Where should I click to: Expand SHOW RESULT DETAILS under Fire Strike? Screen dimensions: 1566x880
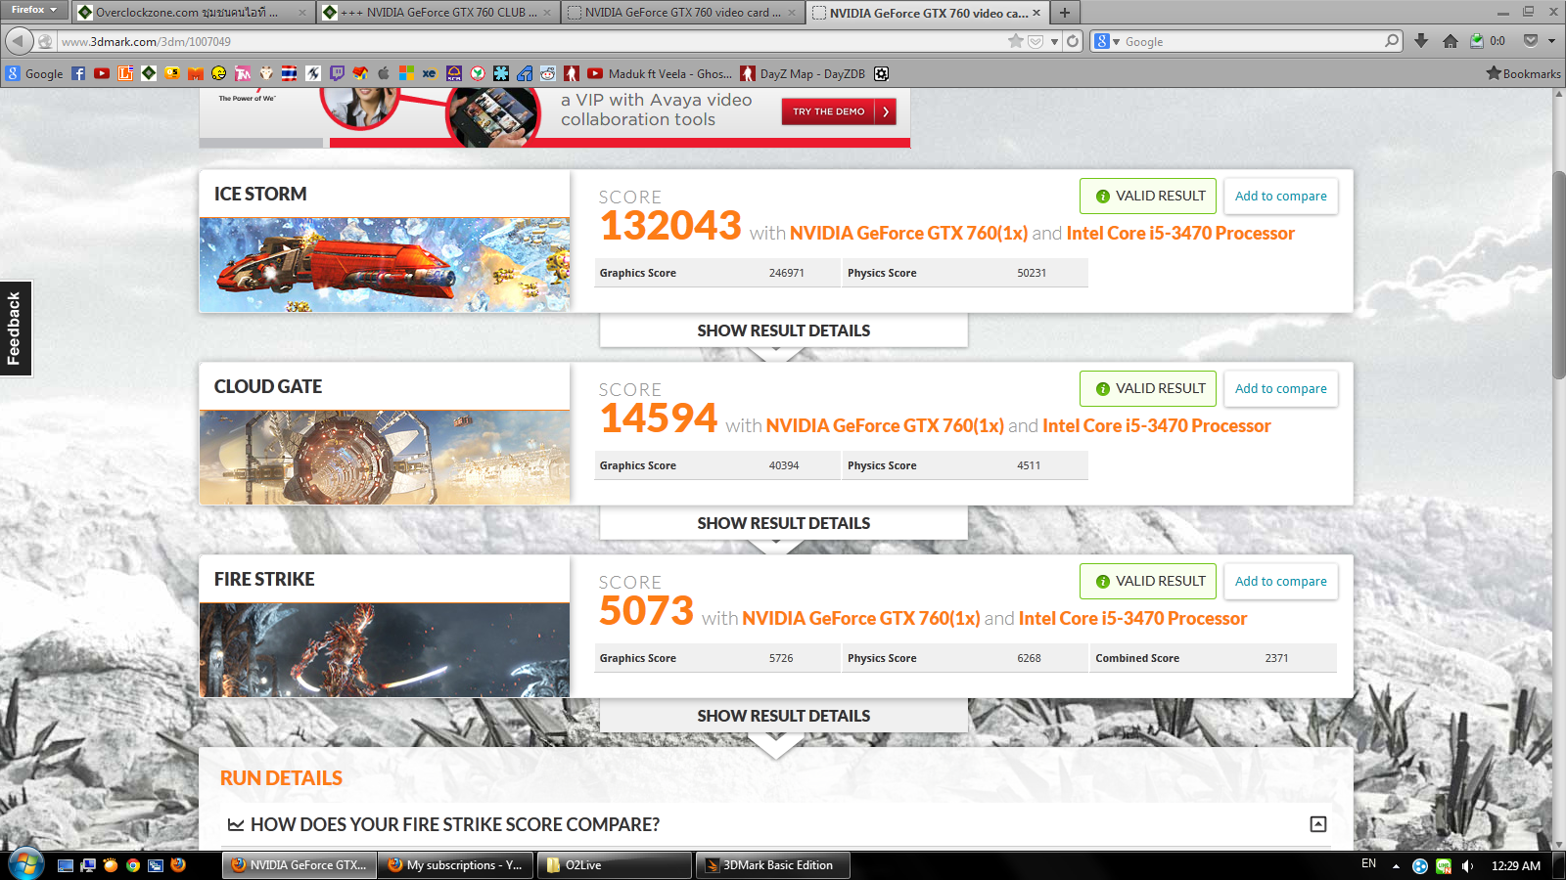pyautogui.click(x=783, y=716)
